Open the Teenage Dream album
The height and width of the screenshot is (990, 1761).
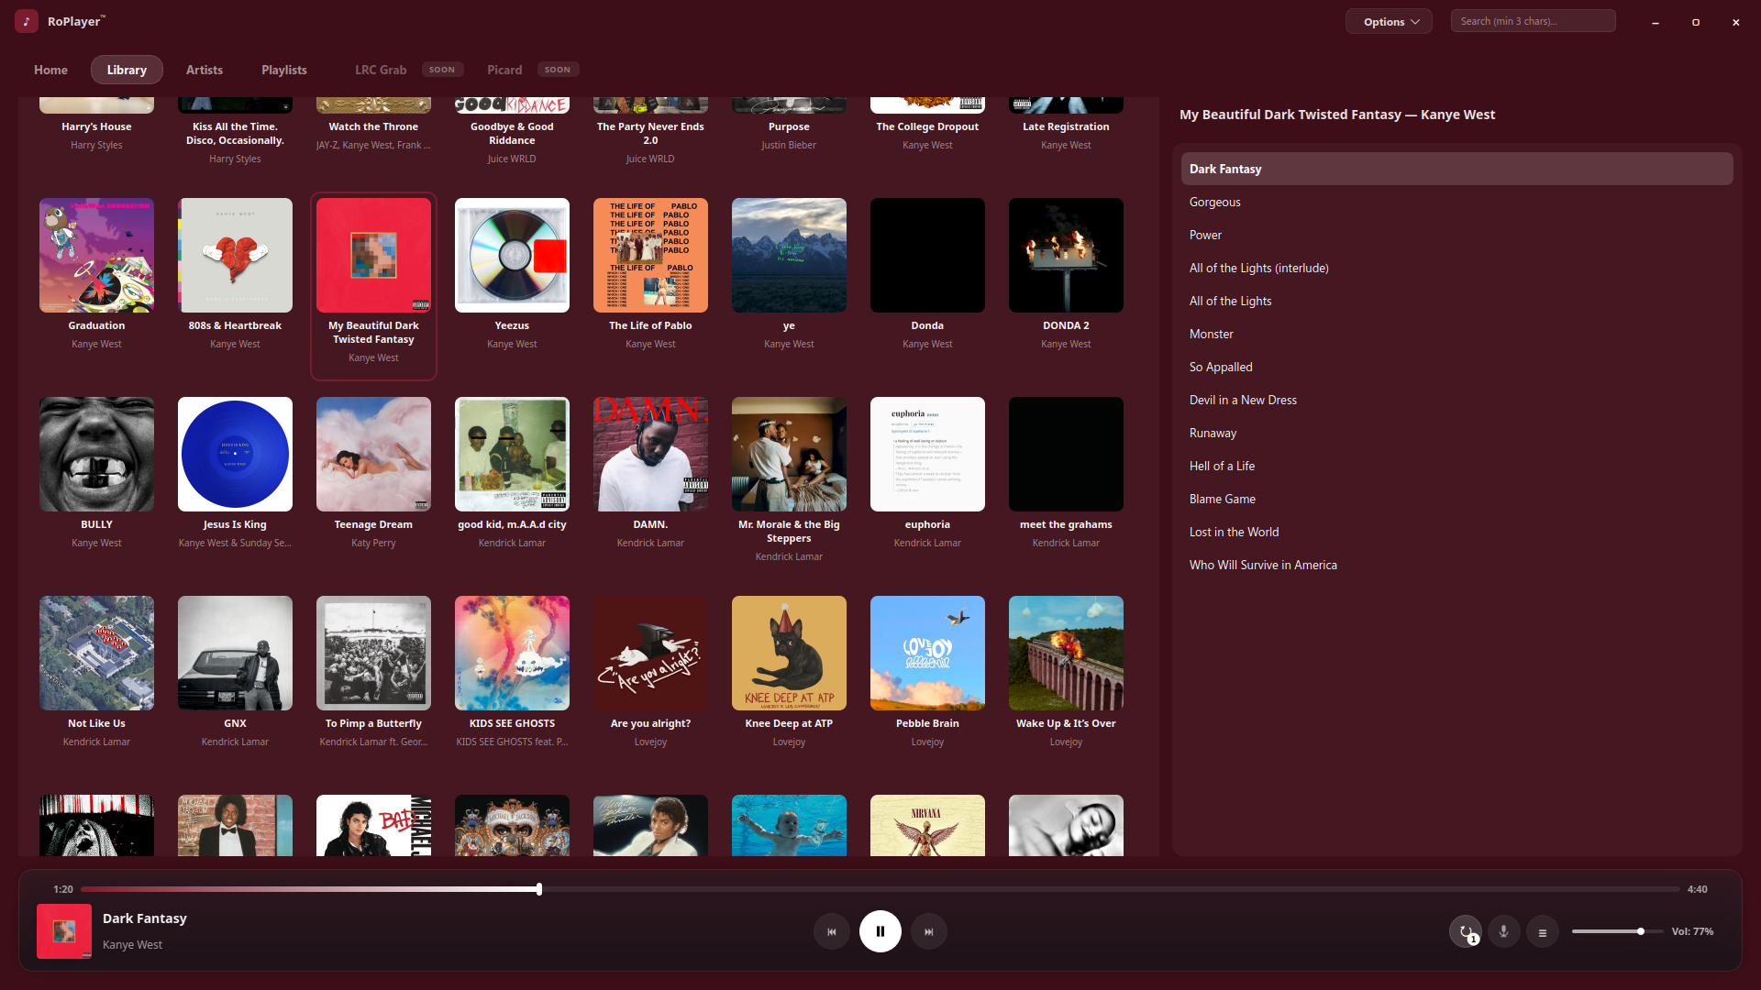pyautogui.click(x=373, y=454)
